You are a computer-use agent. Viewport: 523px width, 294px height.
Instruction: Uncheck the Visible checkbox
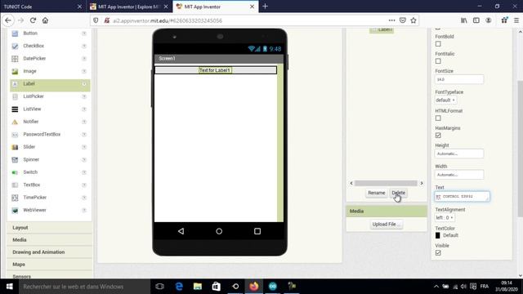tap(438, 253)
